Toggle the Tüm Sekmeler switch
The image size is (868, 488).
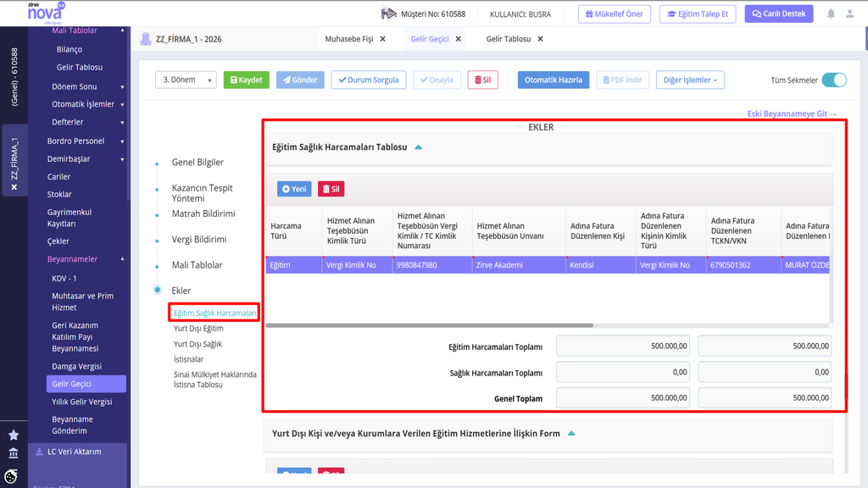tap(834, 80)
